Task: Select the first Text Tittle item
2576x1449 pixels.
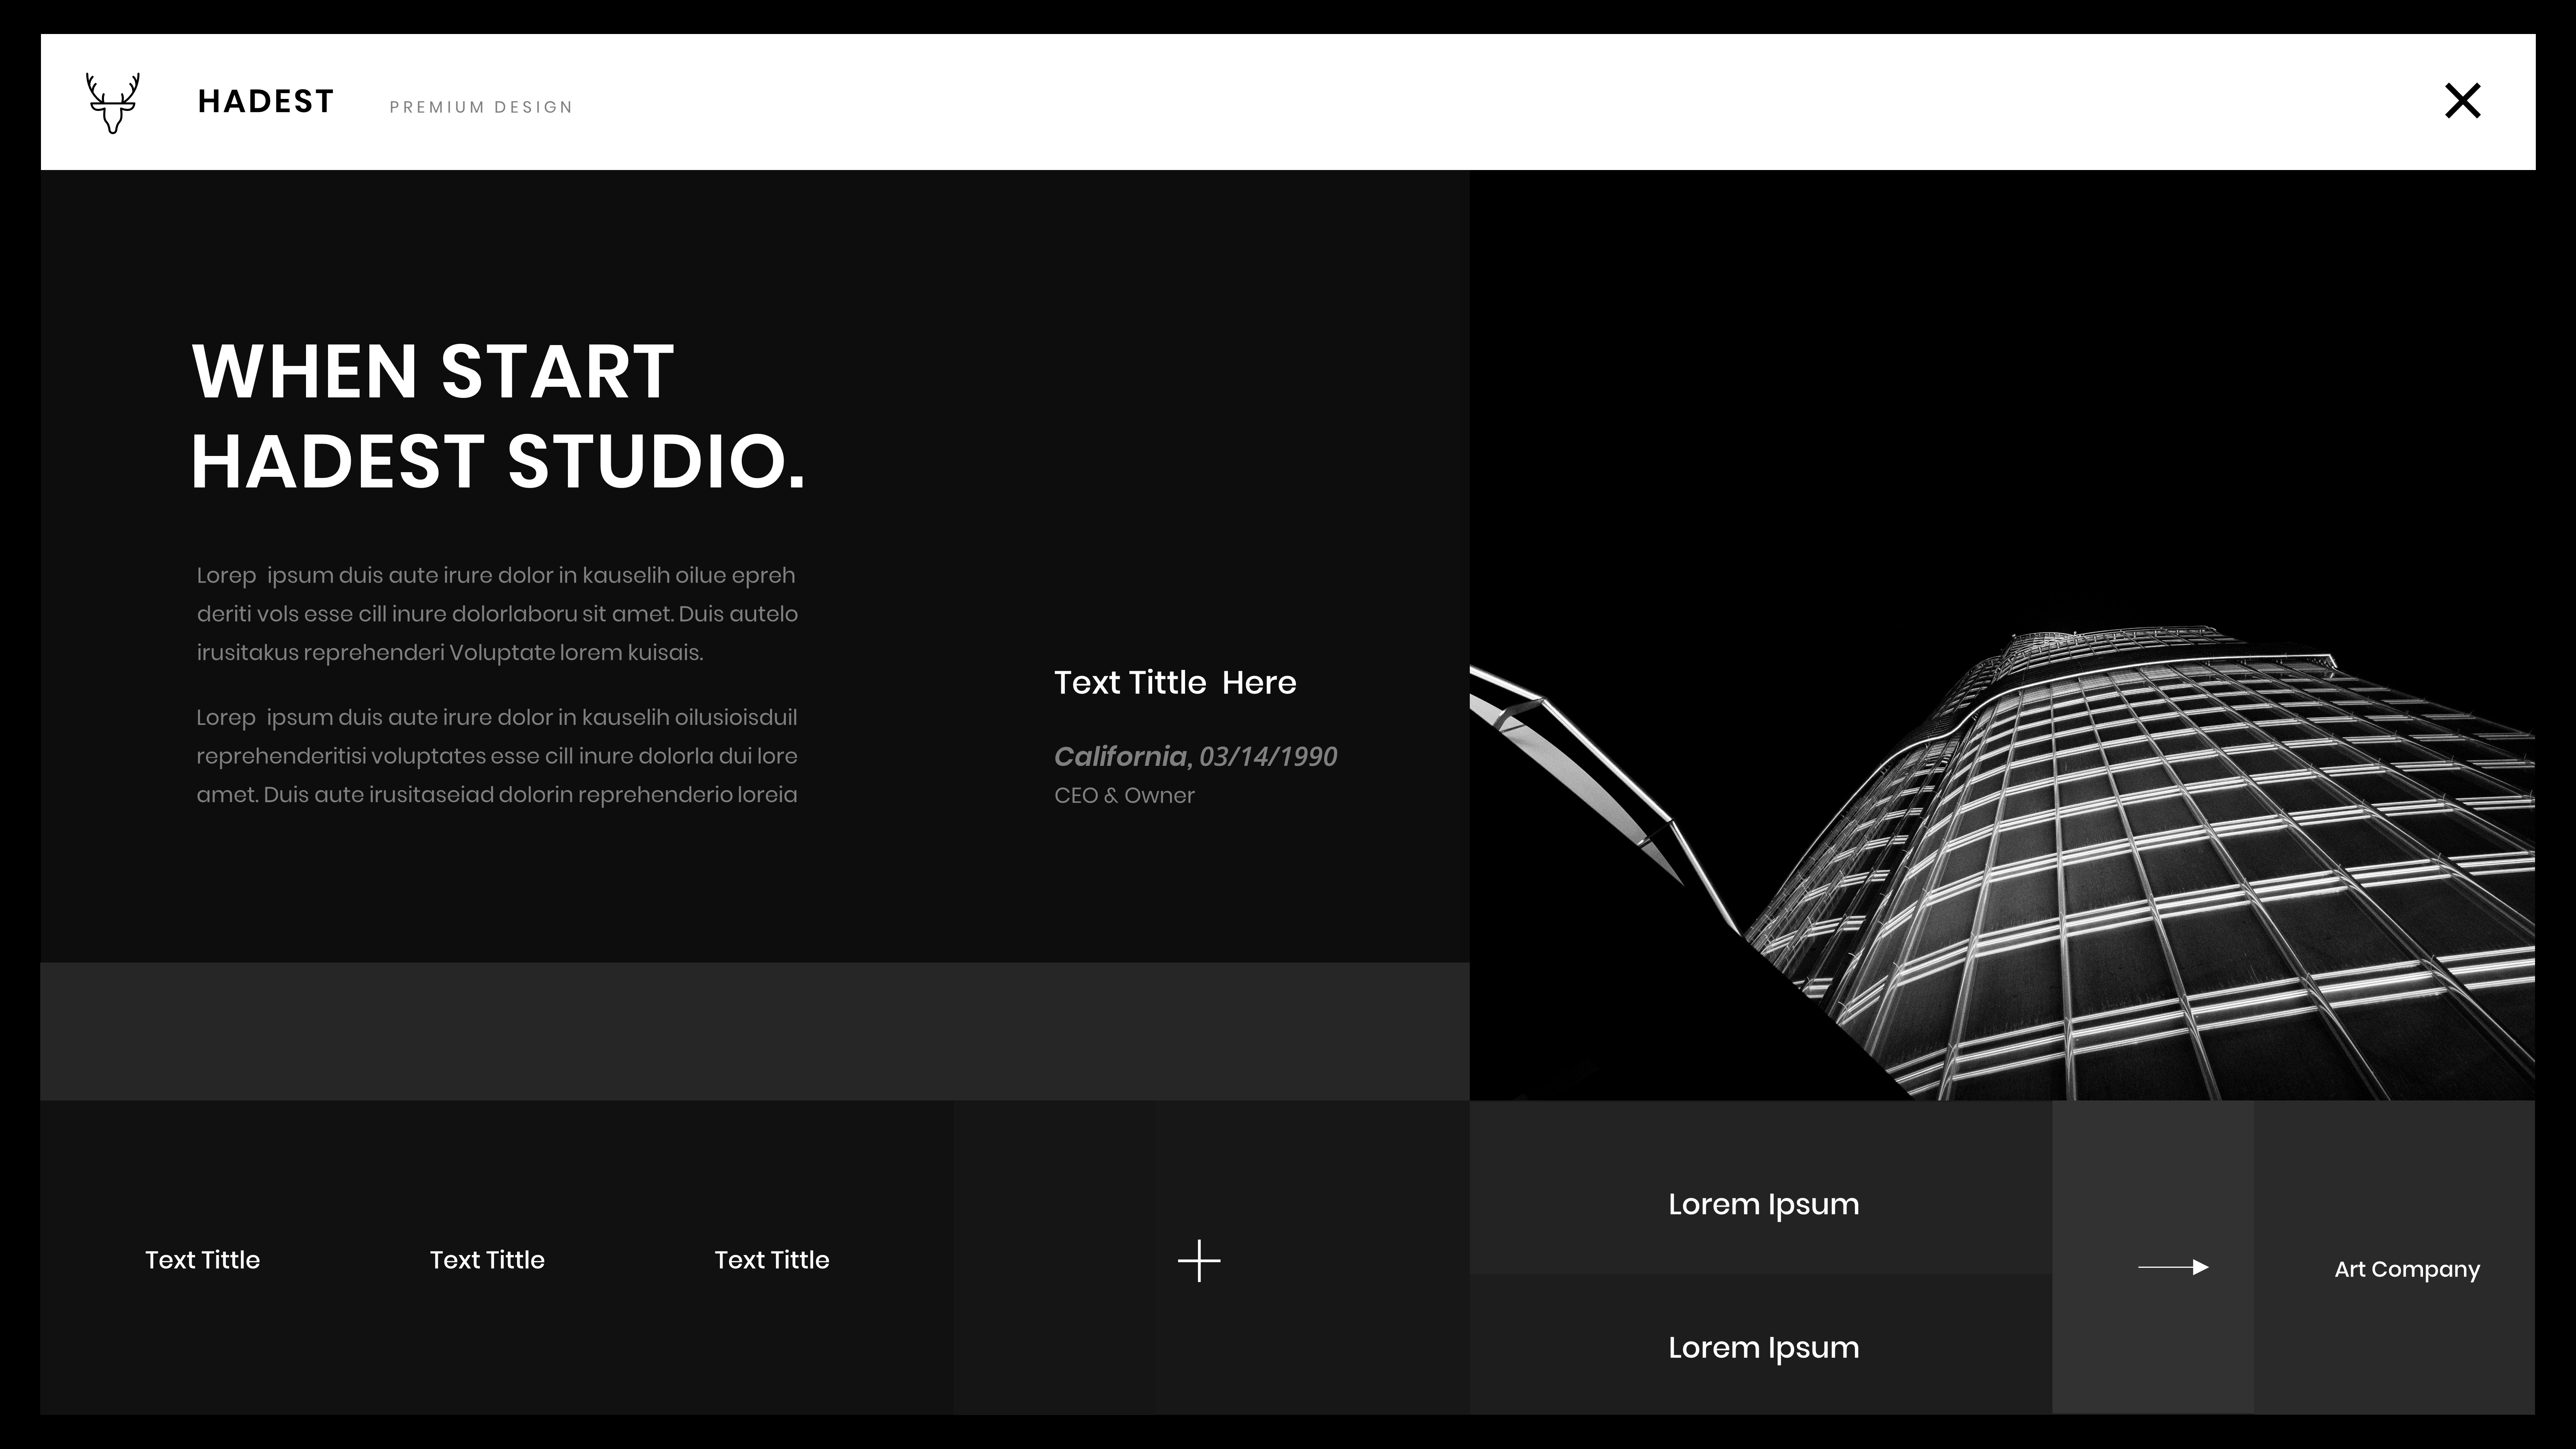Action: [202, 1260]
